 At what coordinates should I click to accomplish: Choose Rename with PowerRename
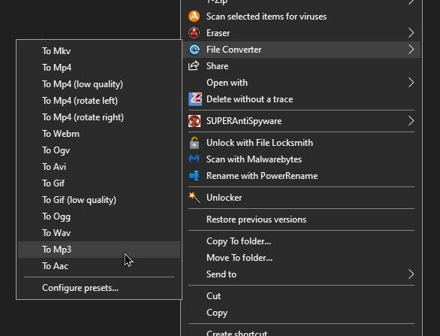click(302, 176)
